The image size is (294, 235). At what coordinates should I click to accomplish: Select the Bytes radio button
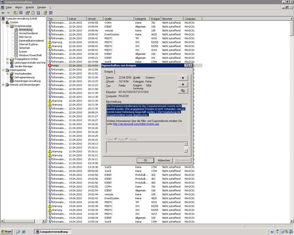click(116, 139)
